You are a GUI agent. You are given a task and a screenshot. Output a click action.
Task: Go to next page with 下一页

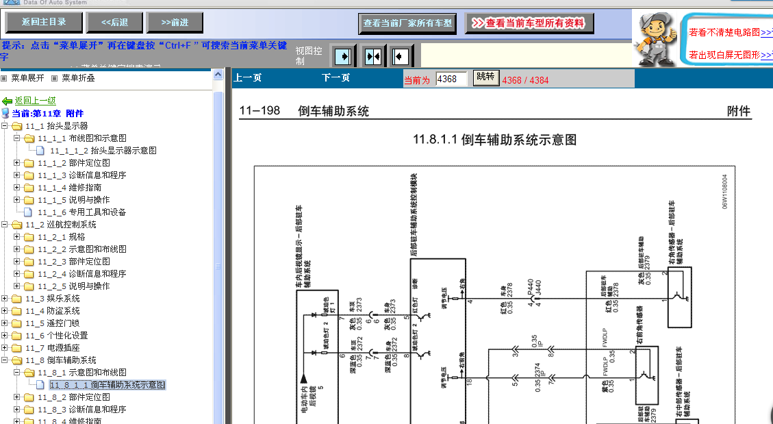[335, 78]
